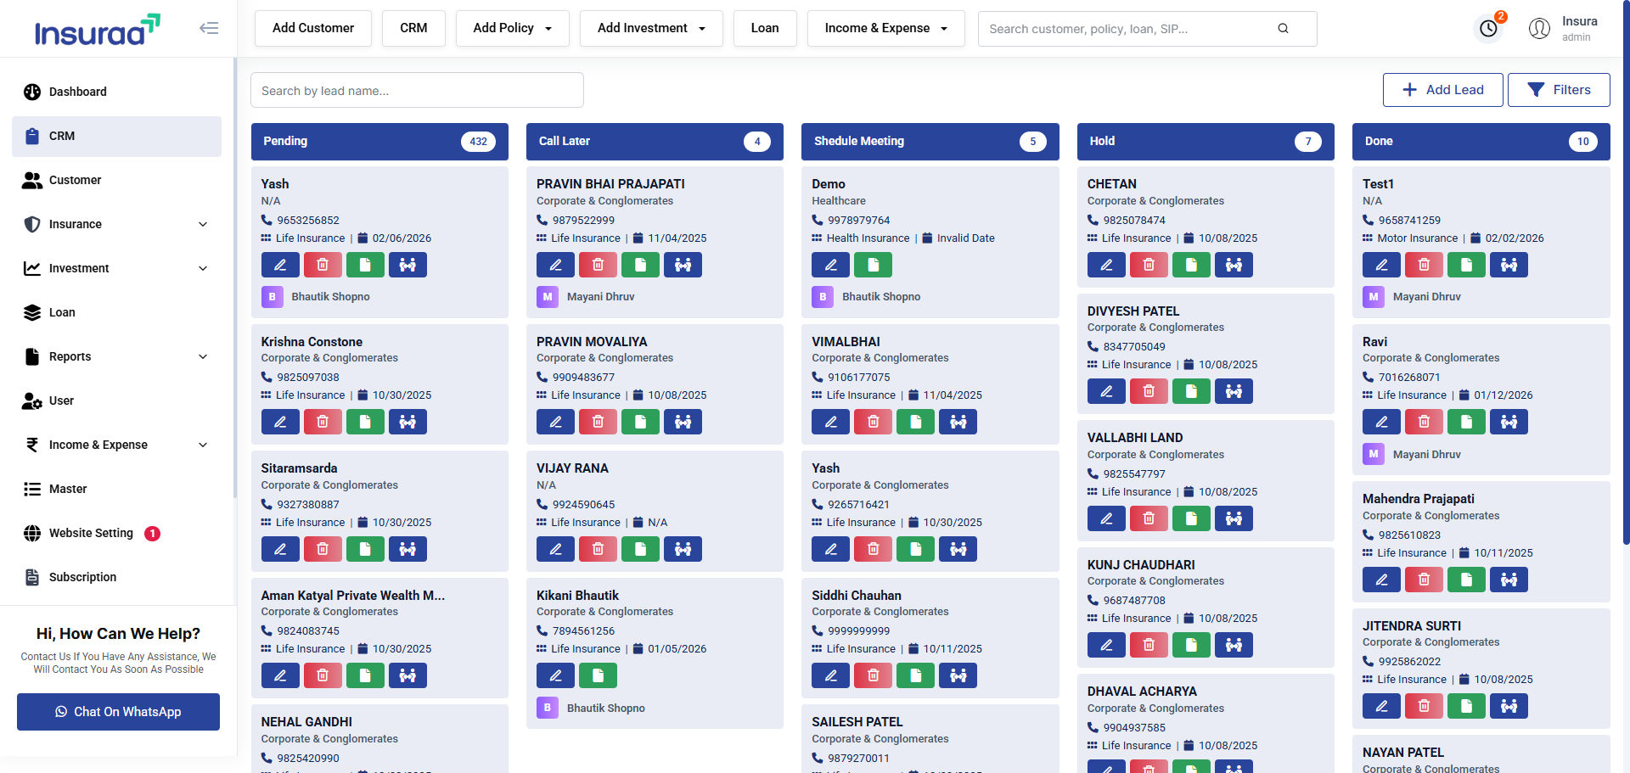Click meeting icon for KUNJ CHAUDHARI
1630x773 pixels.
pos(1234,645)
